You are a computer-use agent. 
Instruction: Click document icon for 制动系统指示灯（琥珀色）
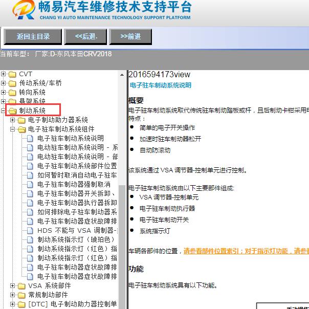30,239
